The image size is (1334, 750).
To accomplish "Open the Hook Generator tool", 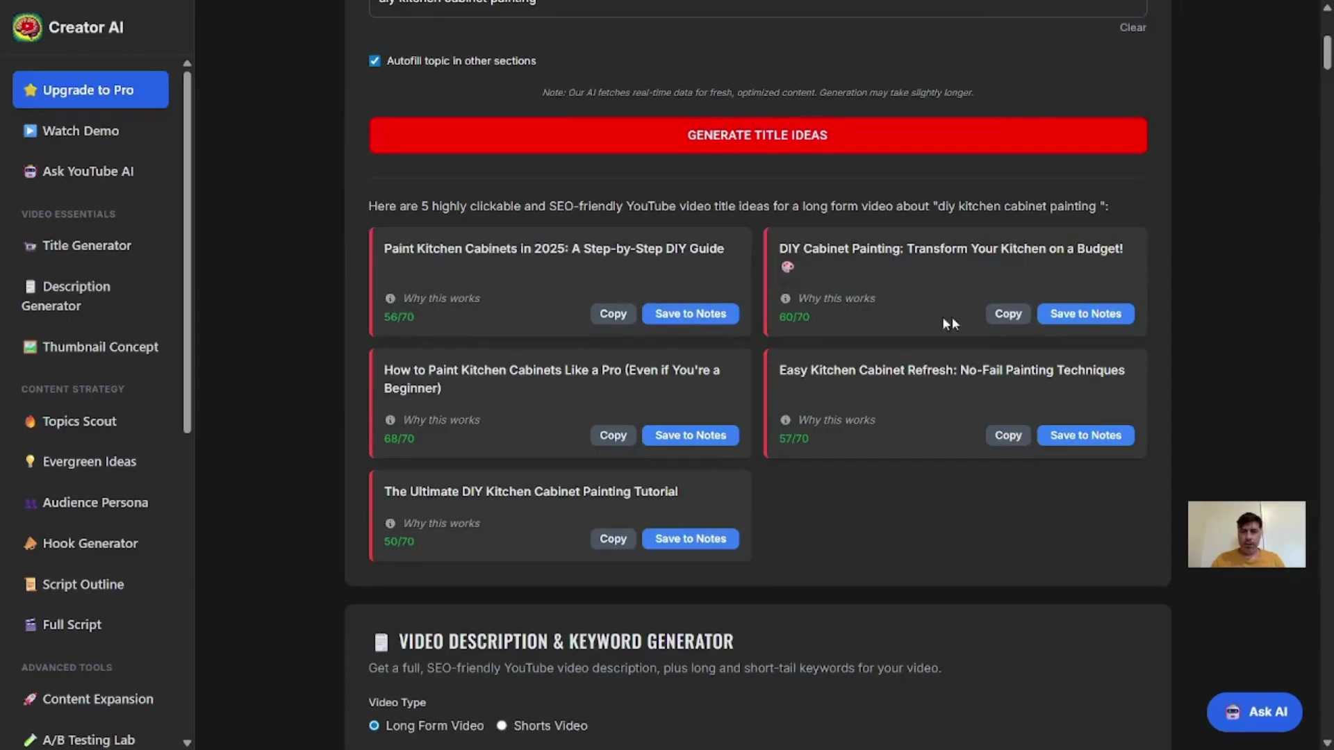I will (x=90, y=544).
